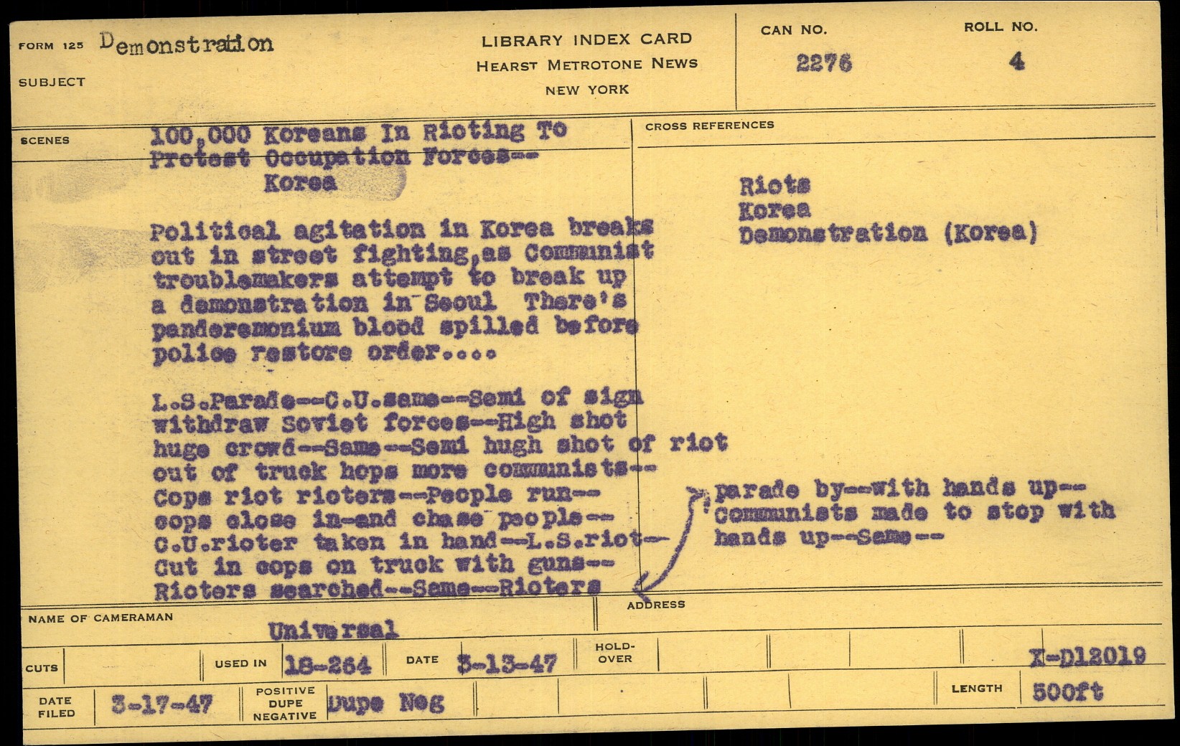This screenshot has height=746, width=1180.
Task: Click the length value 500ft
Action: click(1067, 691)
